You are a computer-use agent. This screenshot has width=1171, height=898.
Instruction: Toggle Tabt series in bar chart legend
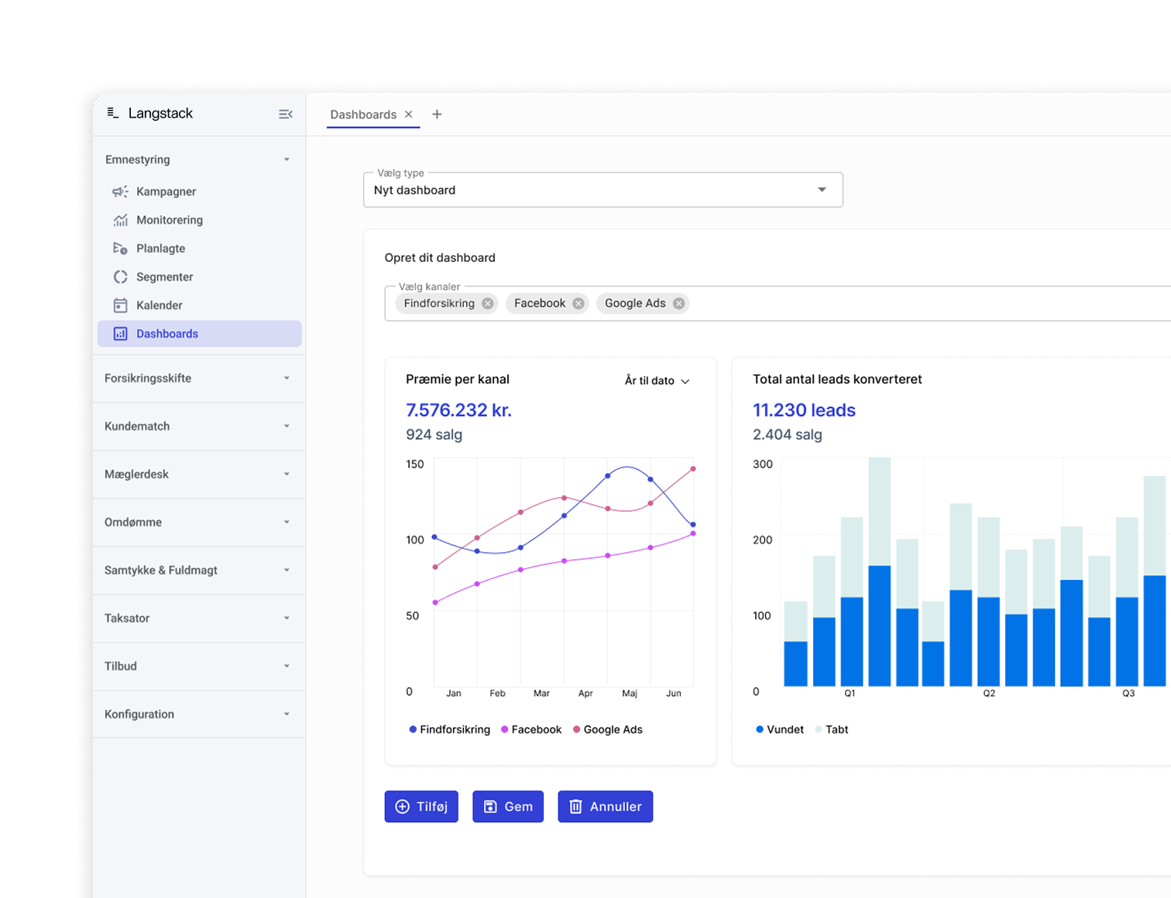tap(832, 729)
